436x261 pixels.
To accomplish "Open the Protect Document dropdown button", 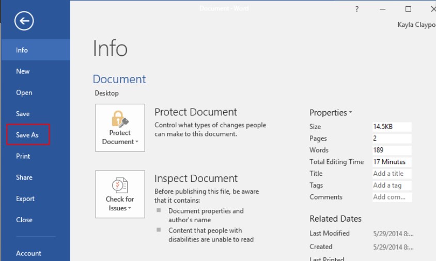I will 120,137.
